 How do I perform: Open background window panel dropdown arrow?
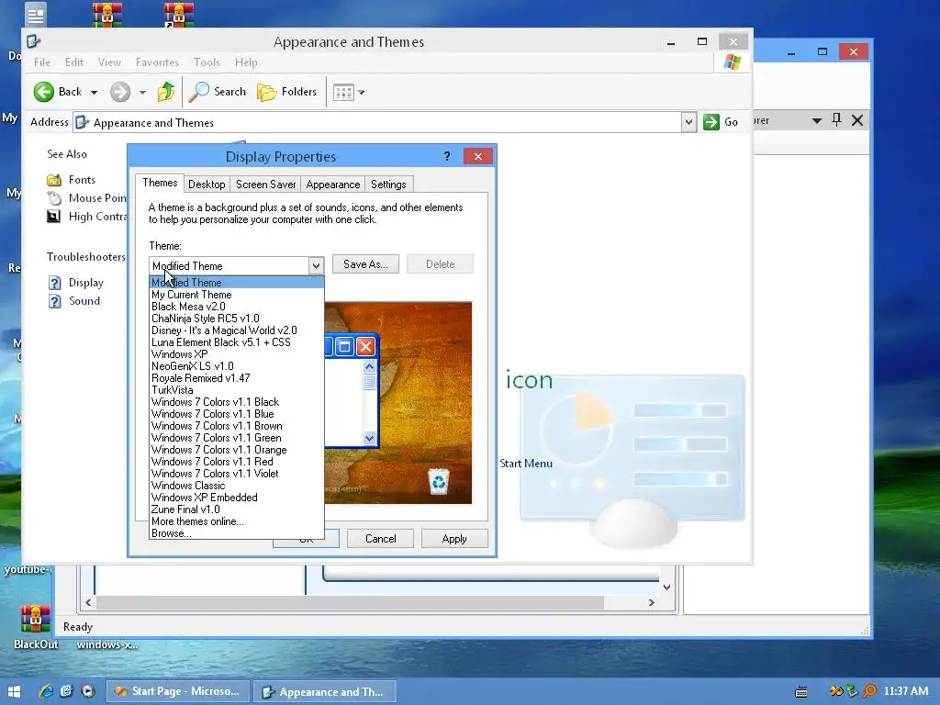click(x=816, y=120)
